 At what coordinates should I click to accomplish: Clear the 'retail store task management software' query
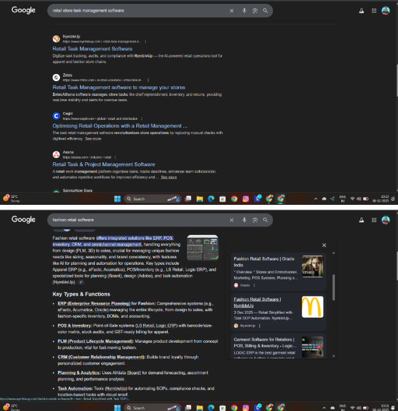[232, 11]
